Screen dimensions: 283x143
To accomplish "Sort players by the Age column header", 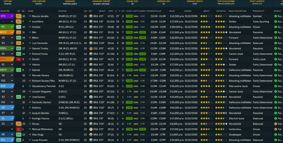I will point(85,11).
